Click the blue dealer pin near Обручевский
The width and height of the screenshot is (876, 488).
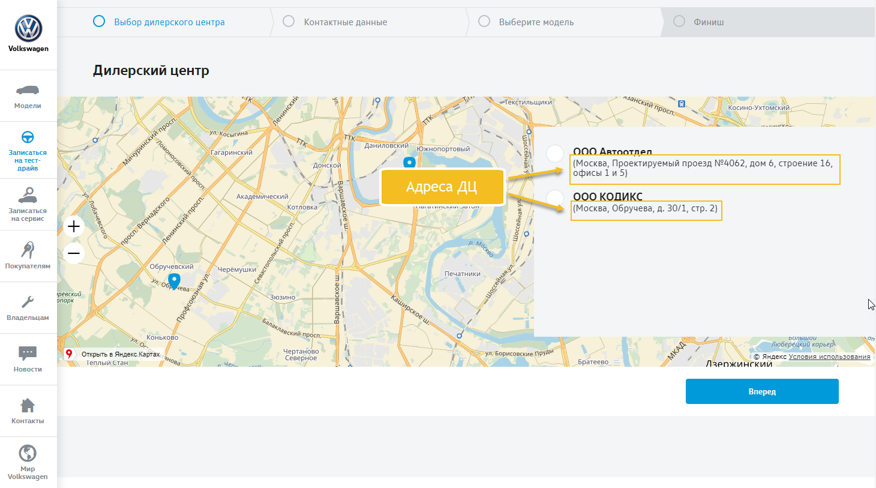pos(174,281)
